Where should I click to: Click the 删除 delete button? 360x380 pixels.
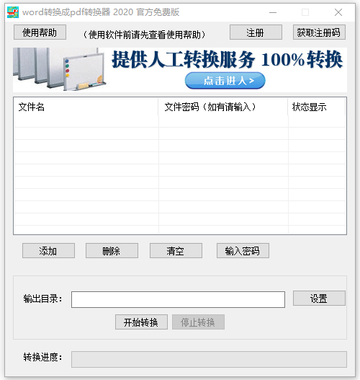coord(112,251)
